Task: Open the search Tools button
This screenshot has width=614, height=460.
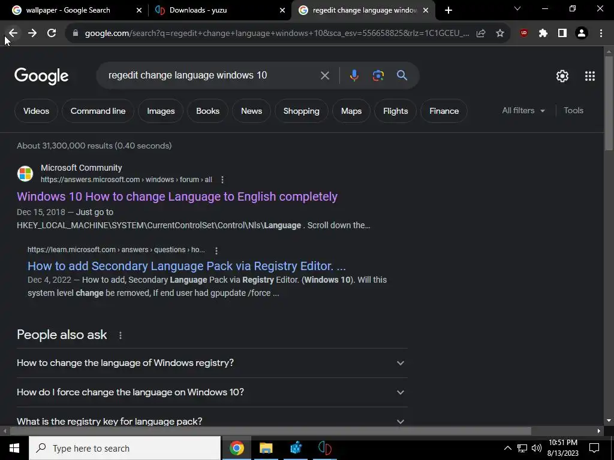Action: click(573, 111)
